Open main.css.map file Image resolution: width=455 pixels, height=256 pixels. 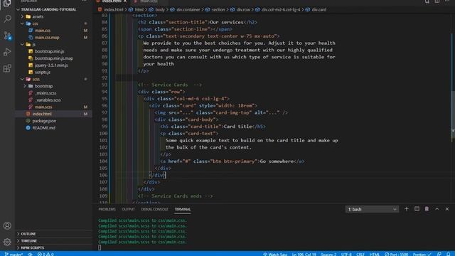(x=47, y=38)
